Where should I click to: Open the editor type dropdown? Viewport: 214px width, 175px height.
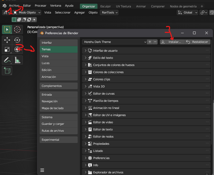pos(7,12)
